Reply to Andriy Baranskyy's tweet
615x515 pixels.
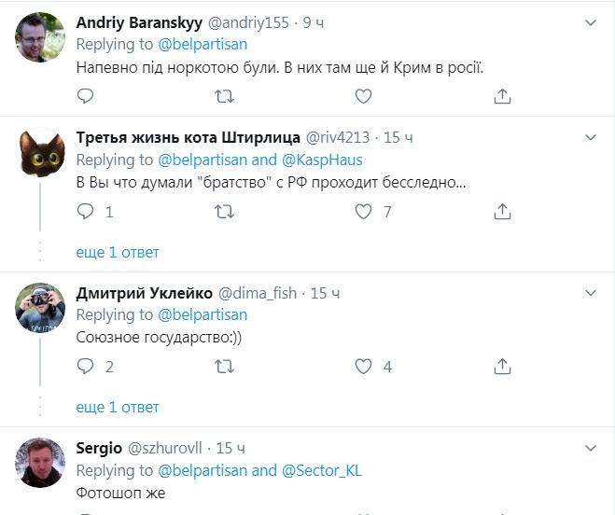(x=85, y=96)
